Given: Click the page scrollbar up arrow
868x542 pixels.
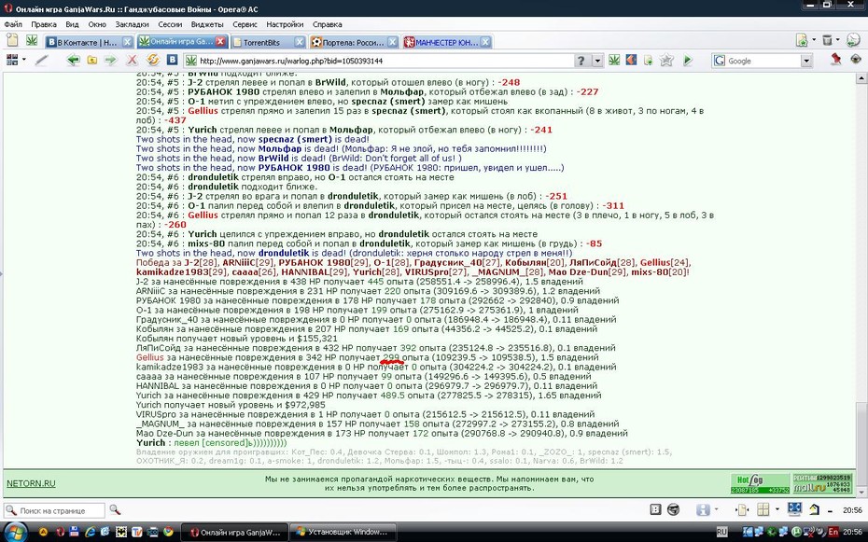Looking at the screenshot, I should (x=861, y=79).
